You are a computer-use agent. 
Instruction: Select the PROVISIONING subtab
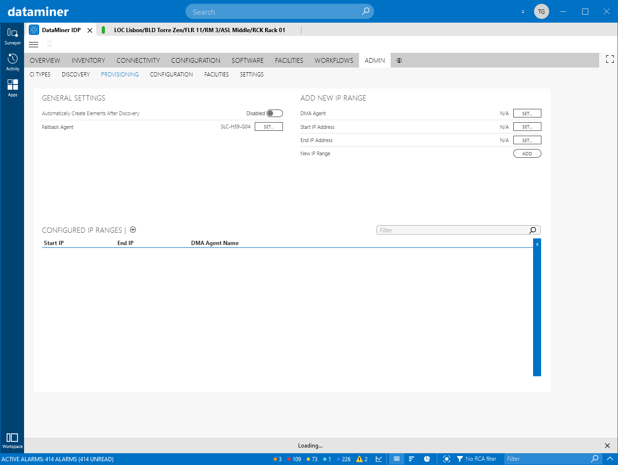[120, 75]
